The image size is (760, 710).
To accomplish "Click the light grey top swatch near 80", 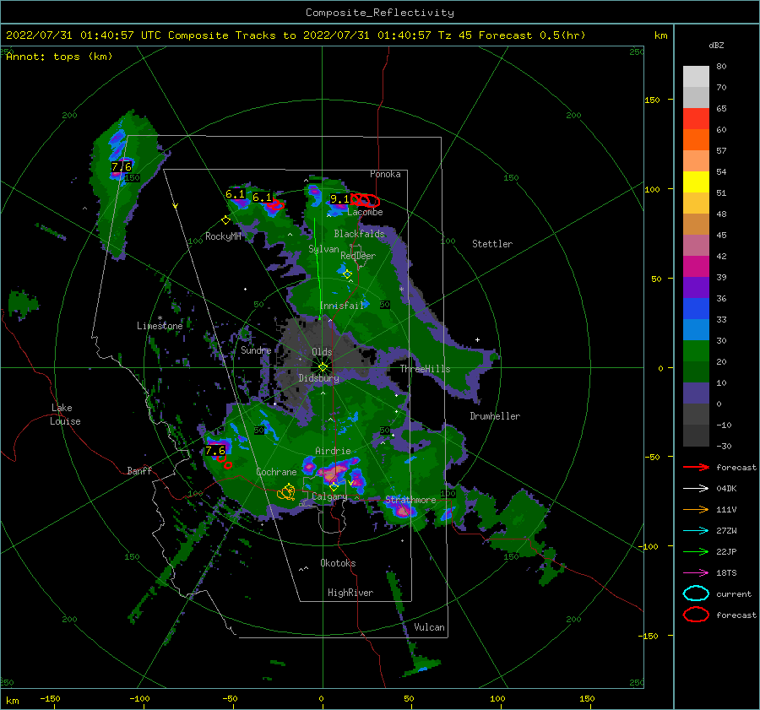I will 696,77.
